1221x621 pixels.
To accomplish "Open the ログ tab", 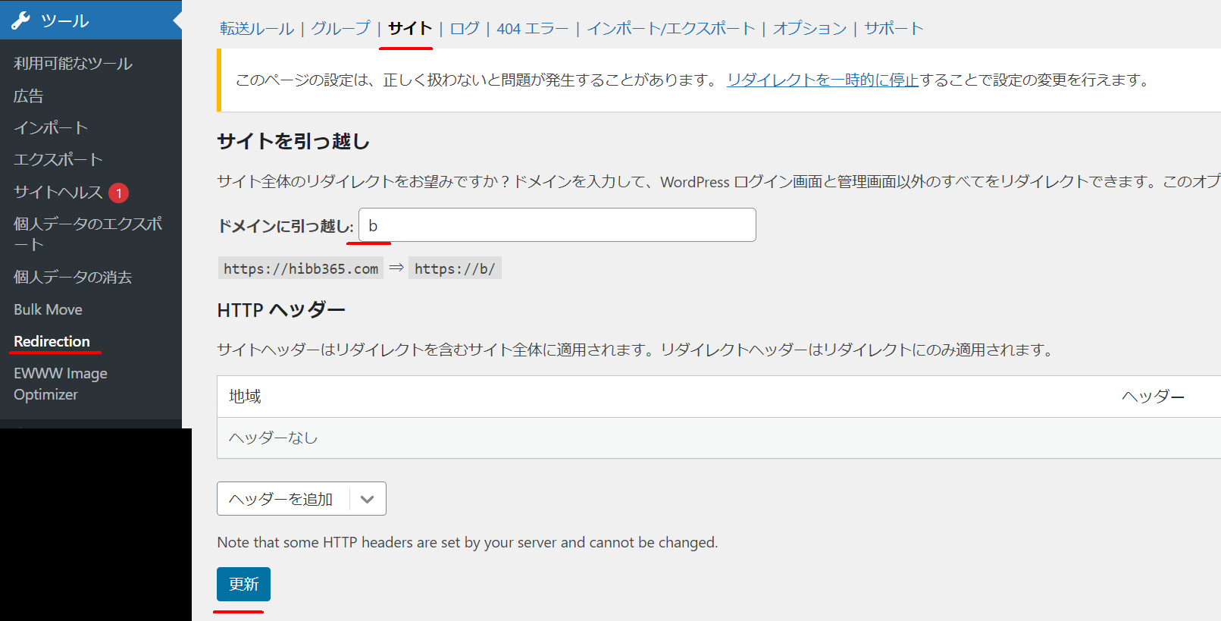I will click(464, 29).
